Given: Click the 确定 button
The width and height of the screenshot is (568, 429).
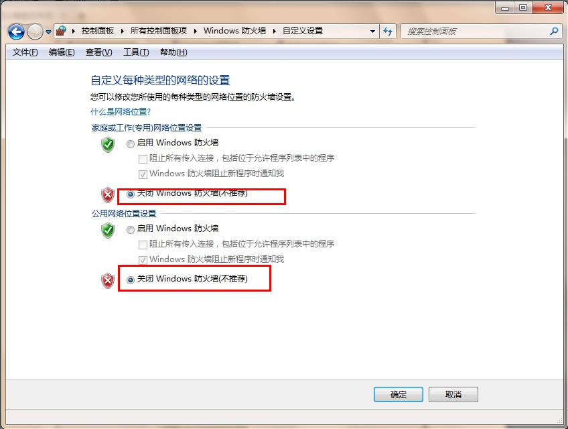Looking at the screenshot, I should pos(398,395).
